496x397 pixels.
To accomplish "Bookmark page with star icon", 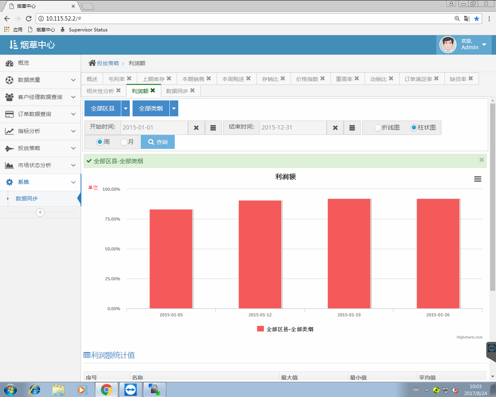I will point(477,19).
